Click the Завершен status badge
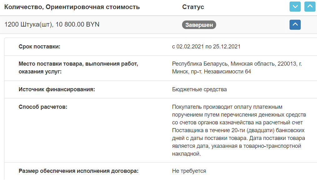 click(x=199, y=25)
